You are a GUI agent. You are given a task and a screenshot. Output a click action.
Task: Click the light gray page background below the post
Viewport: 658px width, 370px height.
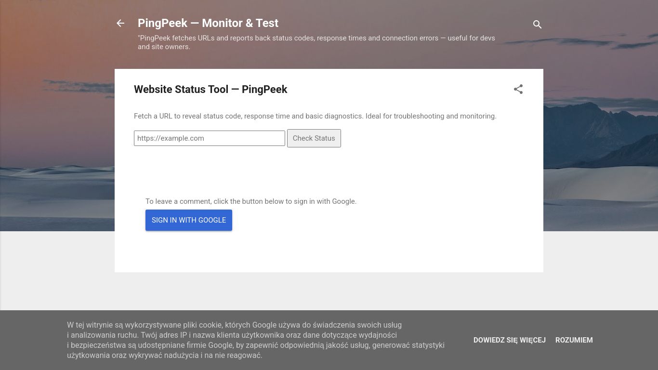(x=328, y=291)
